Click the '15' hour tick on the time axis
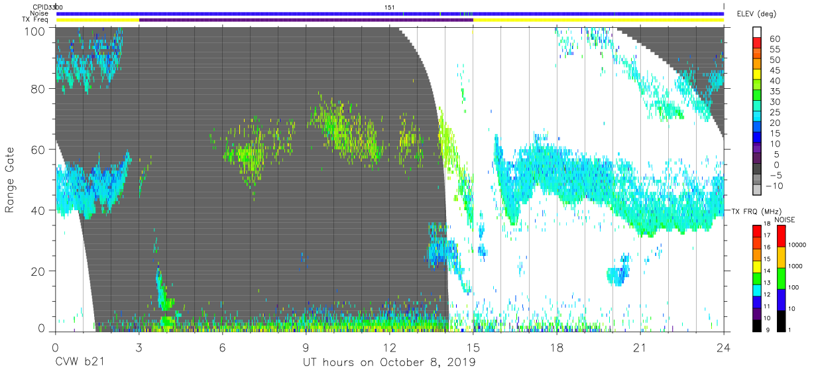This screenshot has width=814, height=376. point(473,347)
